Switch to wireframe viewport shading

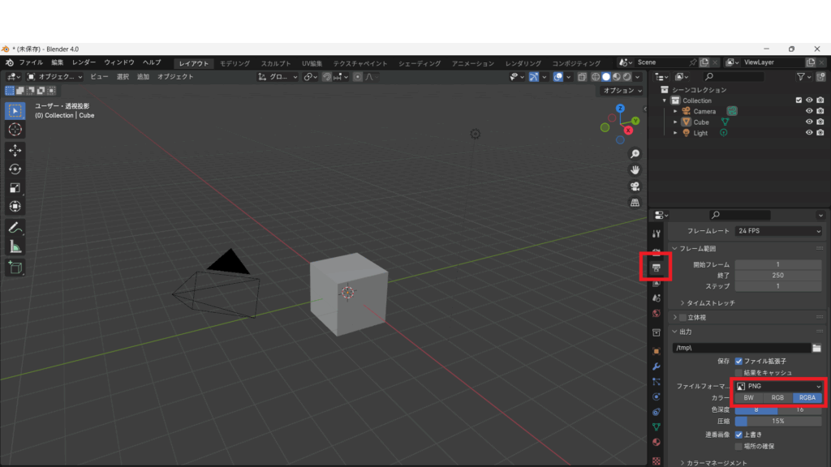tap(596, 77)
